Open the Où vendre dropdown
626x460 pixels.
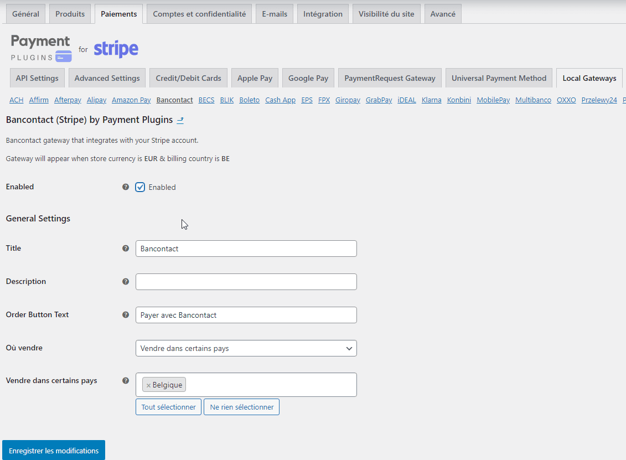pyautogui.click(x=246, y=348)
